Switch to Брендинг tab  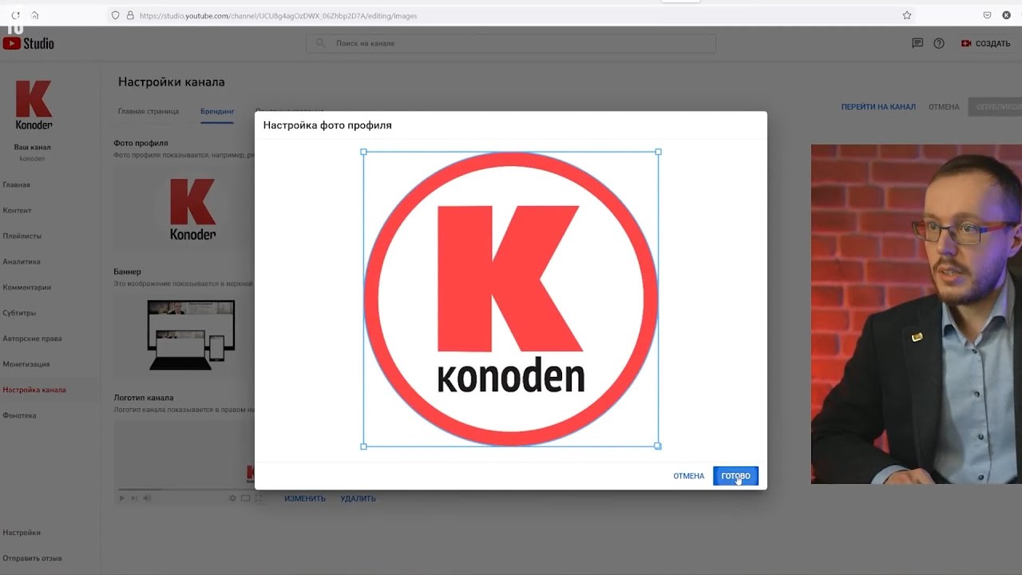(x=217, y=111)
